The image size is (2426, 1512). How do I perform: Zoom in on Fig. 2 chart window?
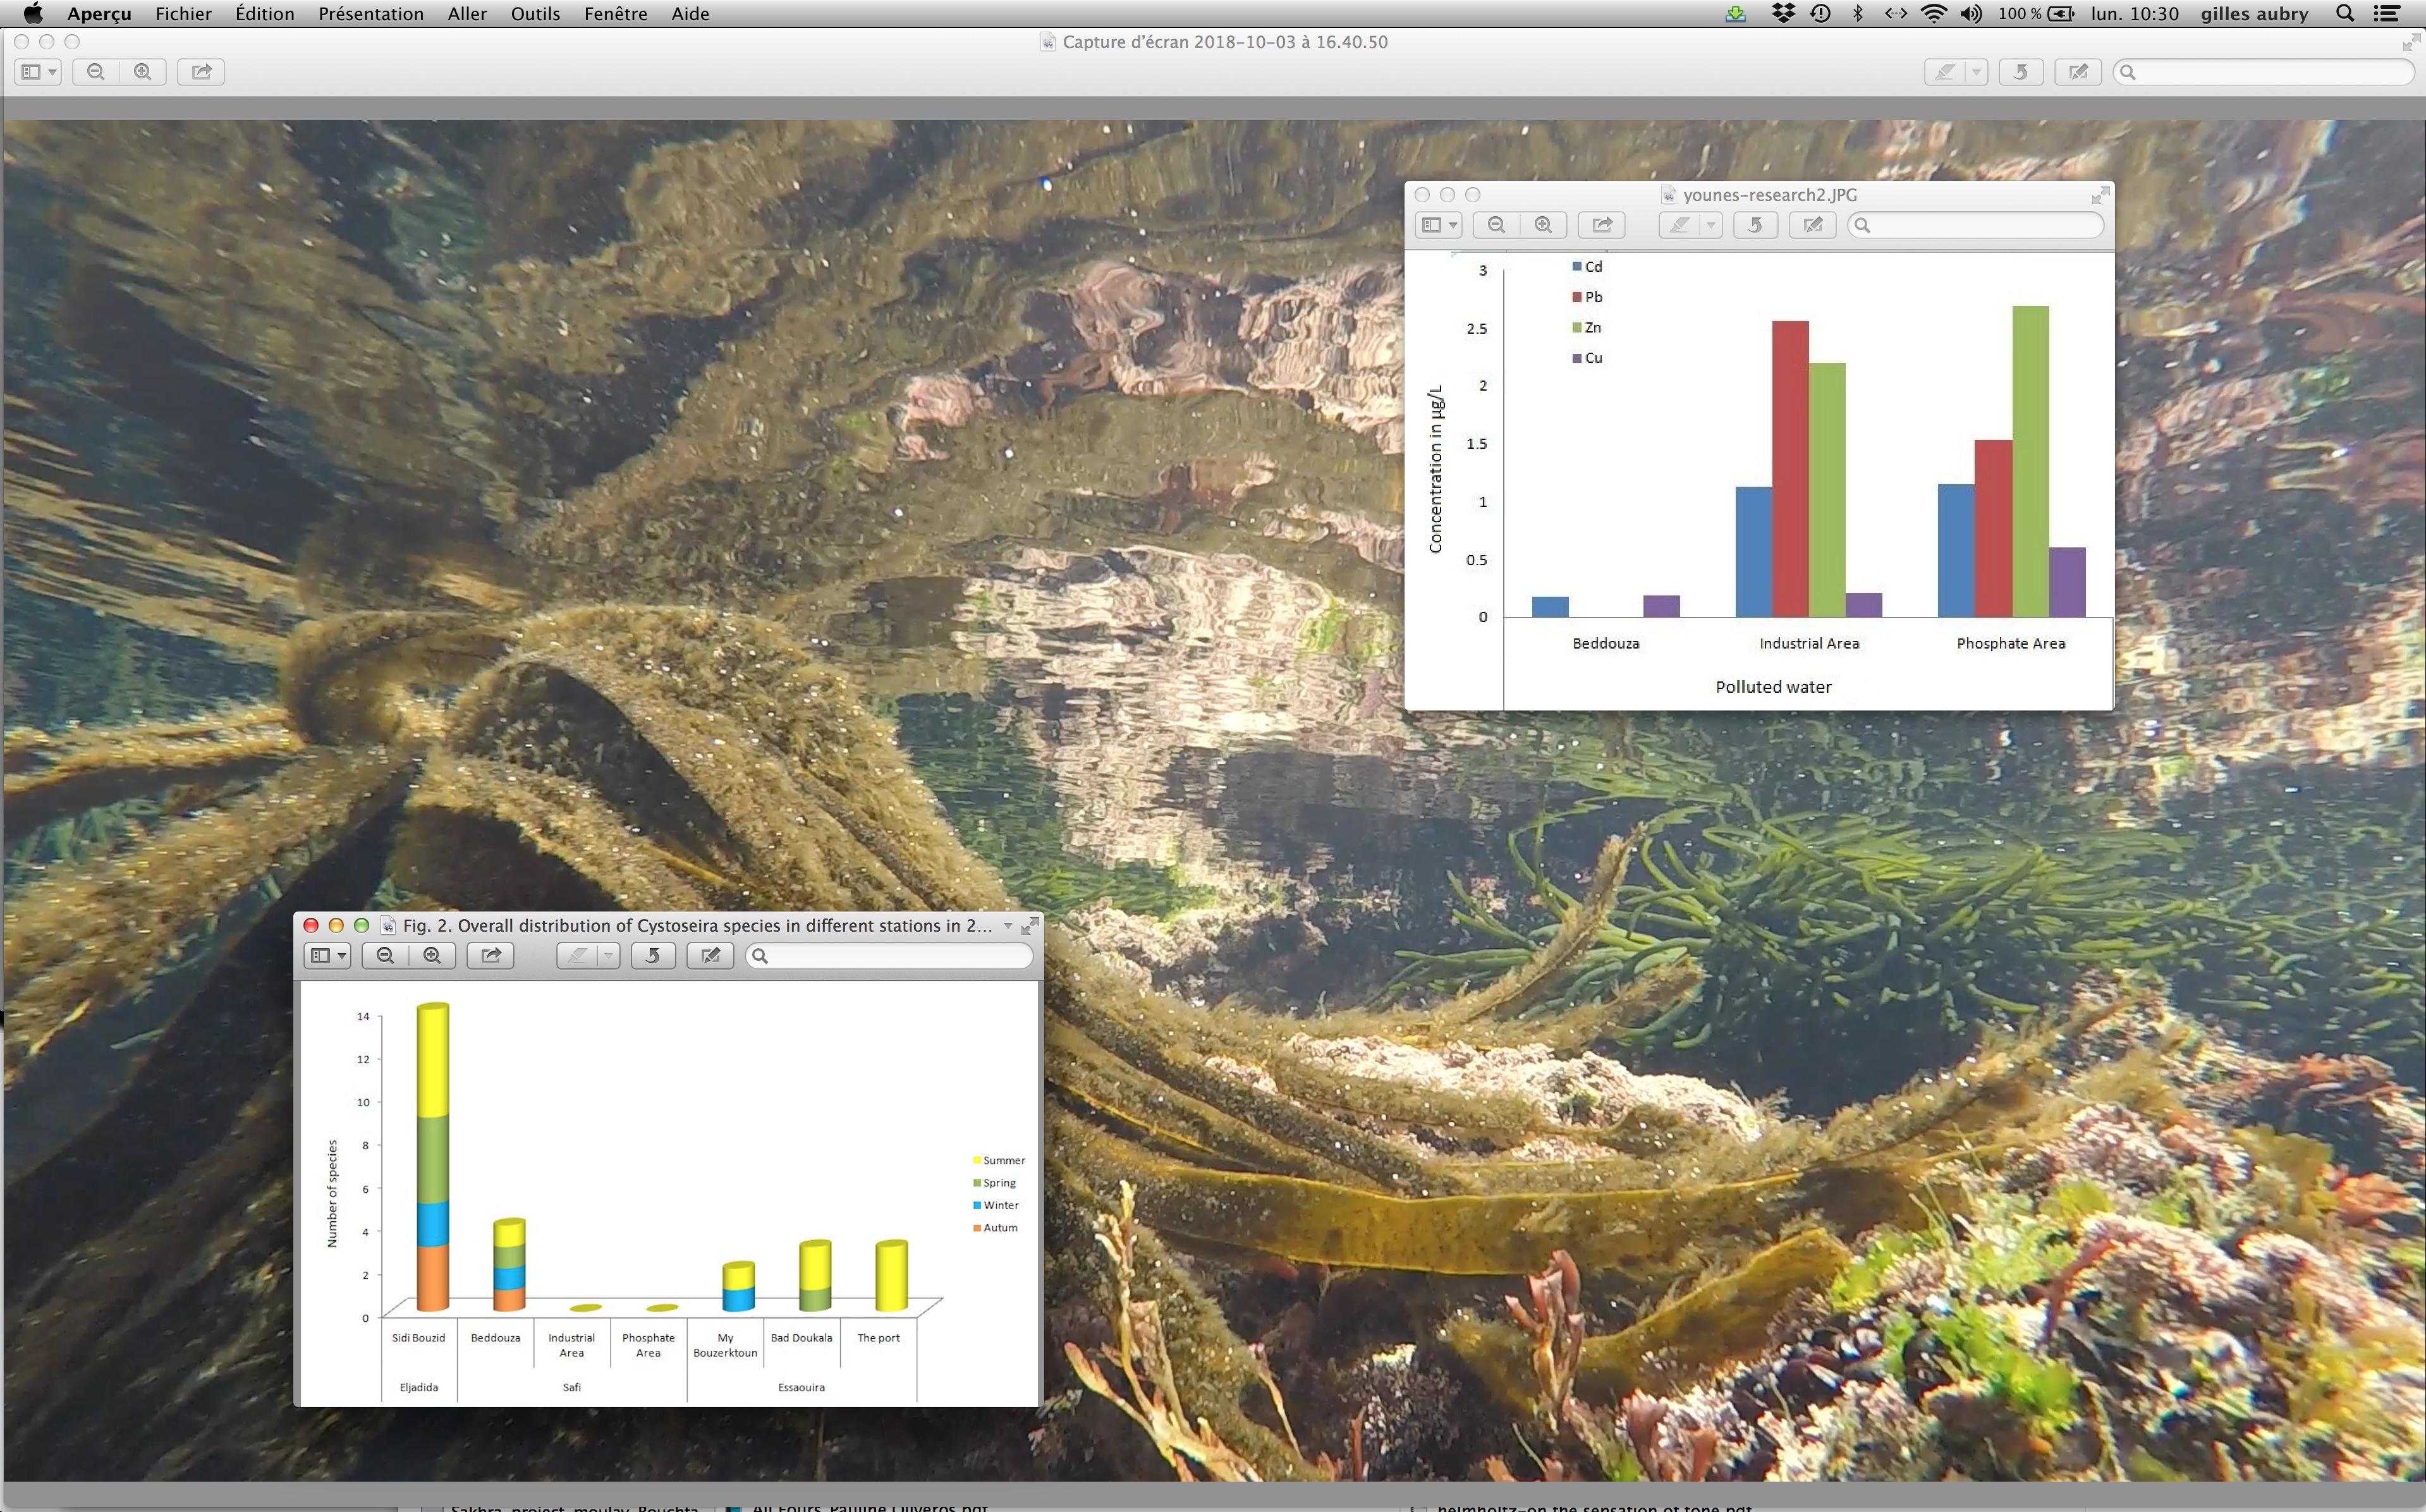coord(432,956)
